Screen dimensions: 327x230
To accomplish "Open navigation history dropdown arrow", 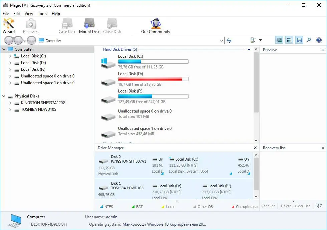I will pos(25,40).
